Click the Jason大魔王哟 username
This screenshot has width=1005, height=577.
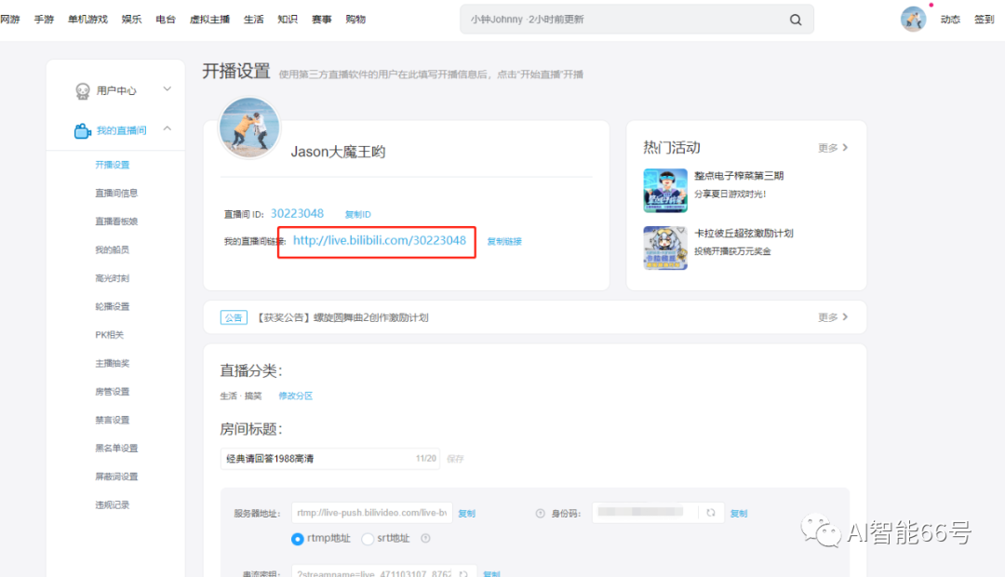[x=338, y=152]
